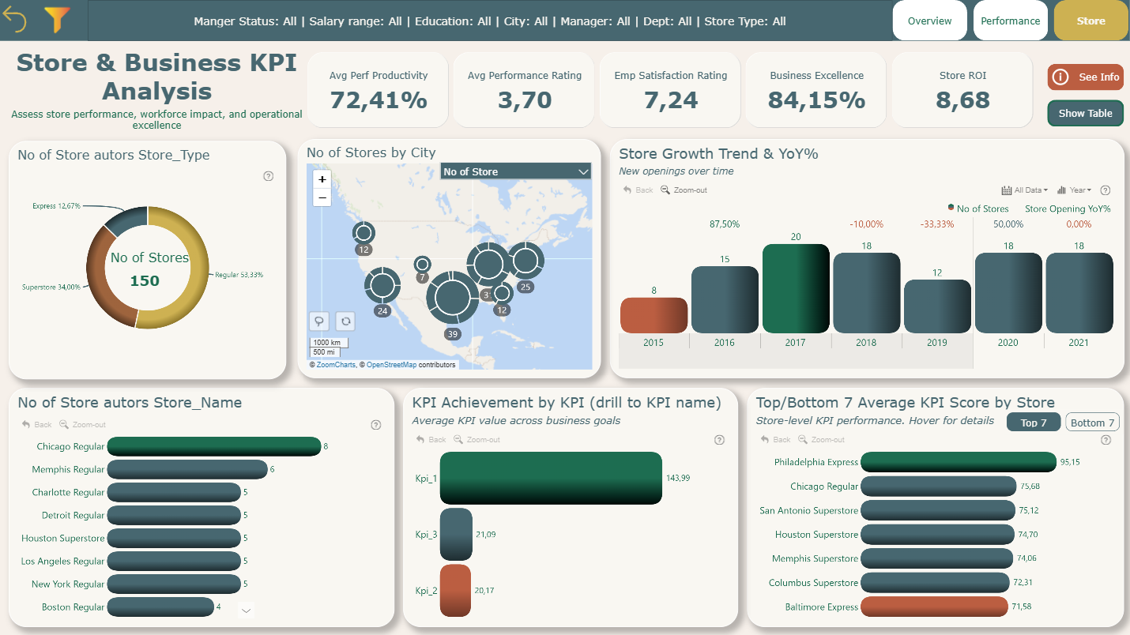Image resolution: width=1130 pixels, height=635 pixels.
Task: Click the Show Table button
Action: click(1086, 113)
